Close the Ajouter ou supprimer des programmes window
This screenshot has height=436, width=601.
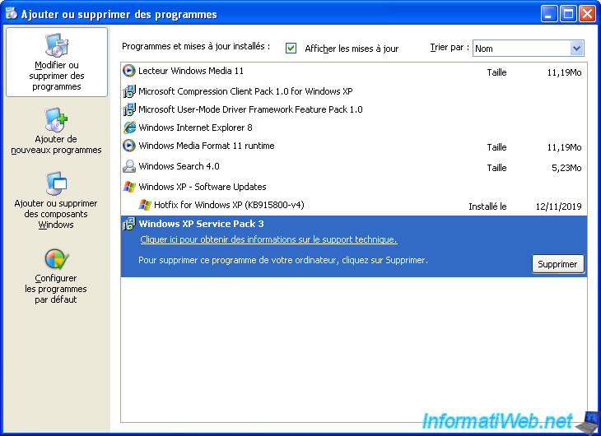point(587,14)
